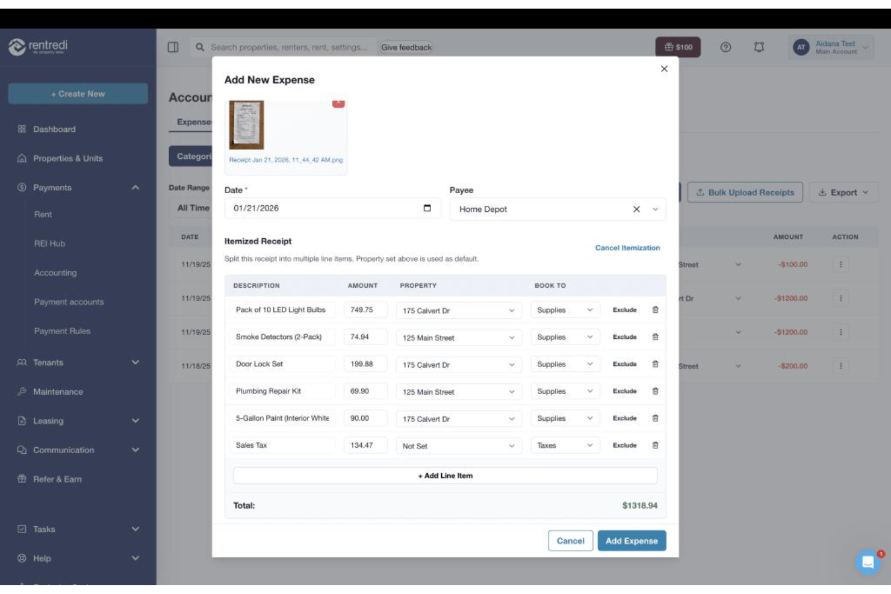Expand the Export dropdown
Viewport: 891px width, 594px height.
tap(843, 193)
